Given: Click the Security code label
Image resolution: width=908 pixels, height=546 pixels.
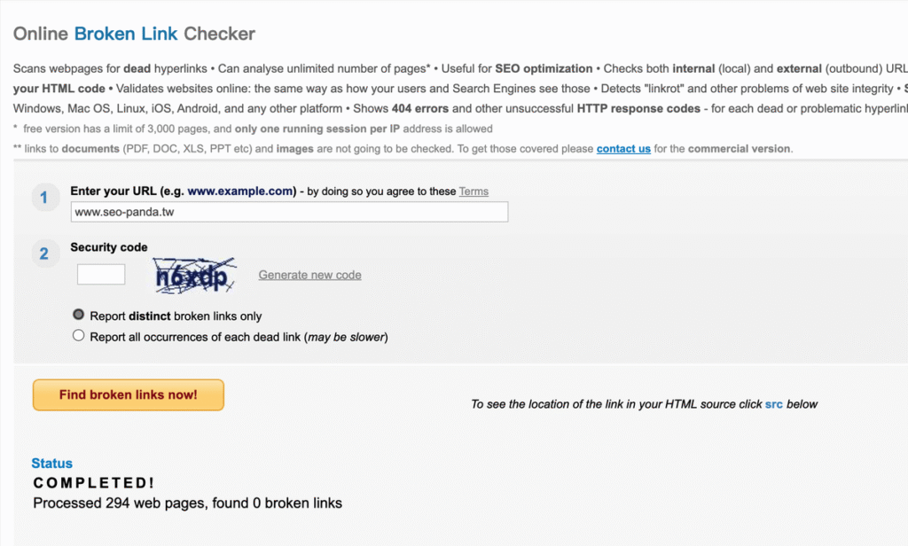Looking at the screenshot, I should [109, 247].
